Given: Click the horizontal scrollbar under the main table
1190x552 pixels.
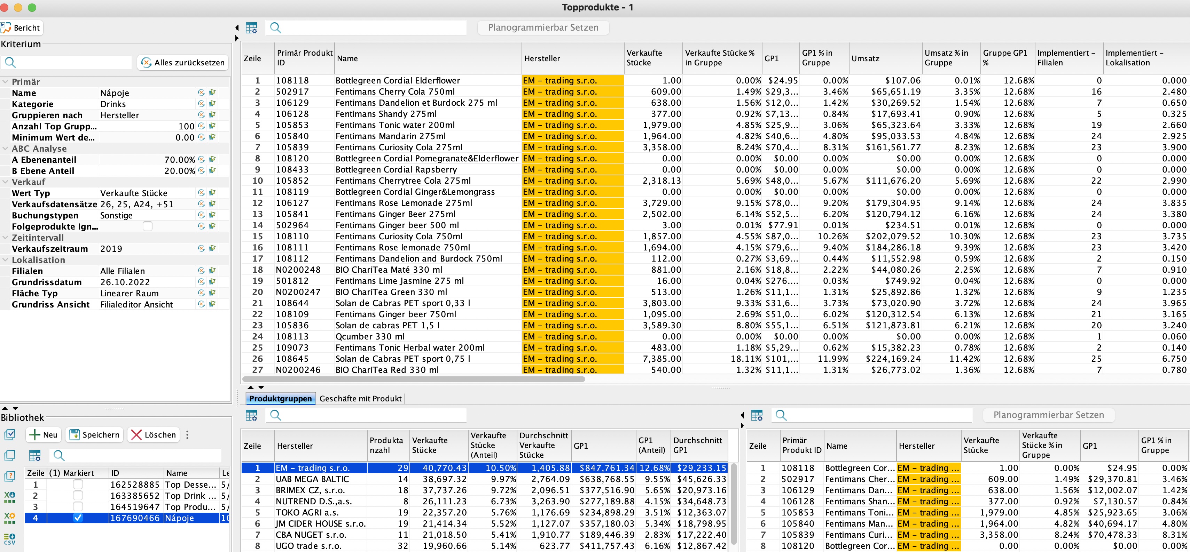Looking at the screenshot, I should point(414,379).
